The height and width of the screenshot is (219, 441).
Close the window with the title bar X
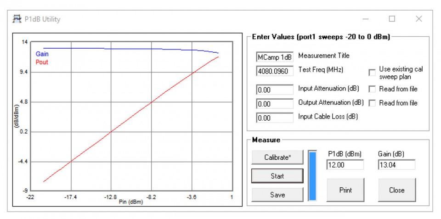point(418,19)
